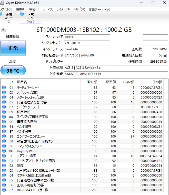Click status orb for High Fly Writes row
This screenshot has height=195, width=169.
pos(4,151)
